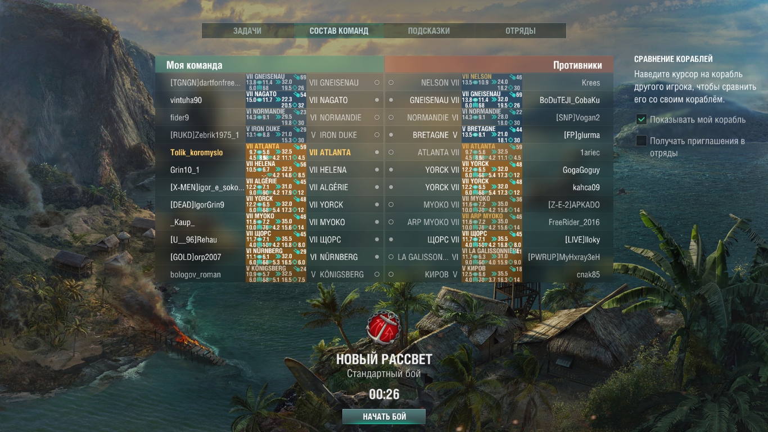Click the ready status dot next to VII ATLANTA
This screenshot has width=768, height=432.
(377, 152)
